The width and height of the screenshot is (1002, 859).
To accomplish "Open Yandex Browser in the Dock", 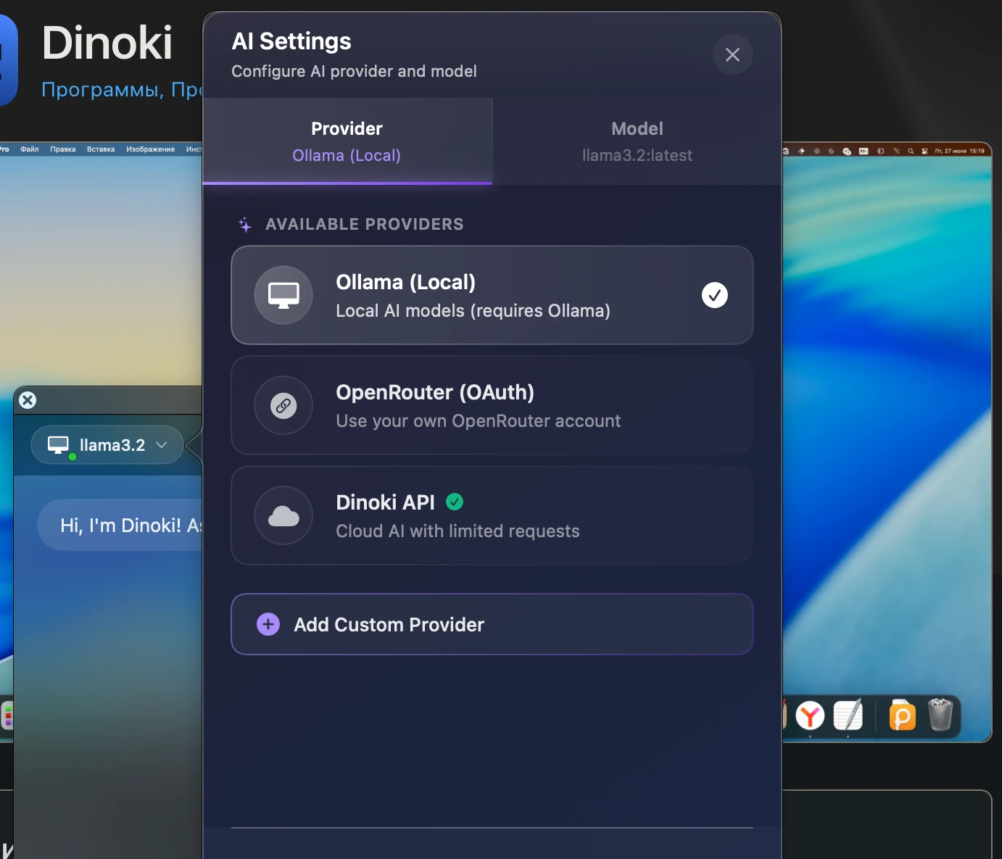I will (x=810, y=716).
